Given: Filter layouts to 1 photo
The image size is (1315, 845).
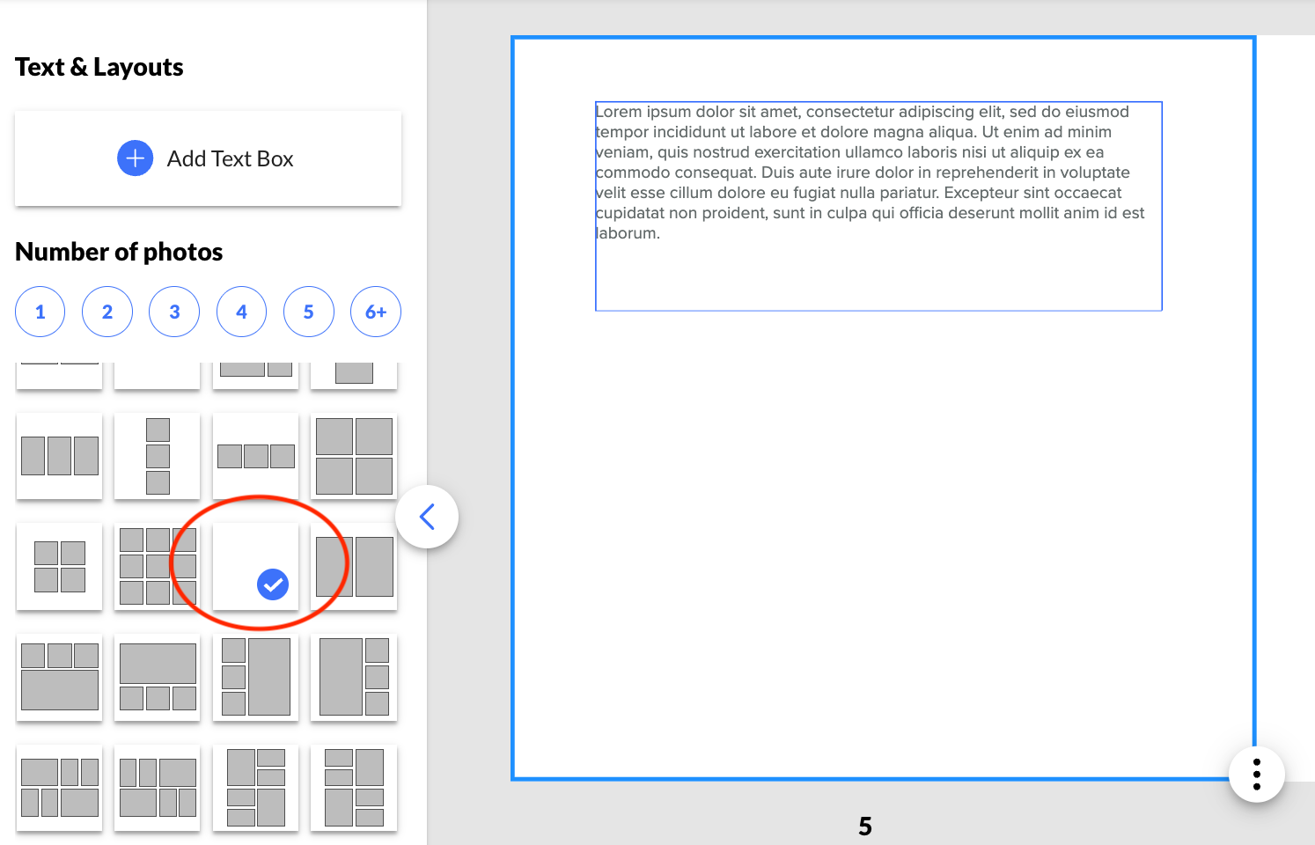Looking at the screenshot, I should (x=40, y=312).
